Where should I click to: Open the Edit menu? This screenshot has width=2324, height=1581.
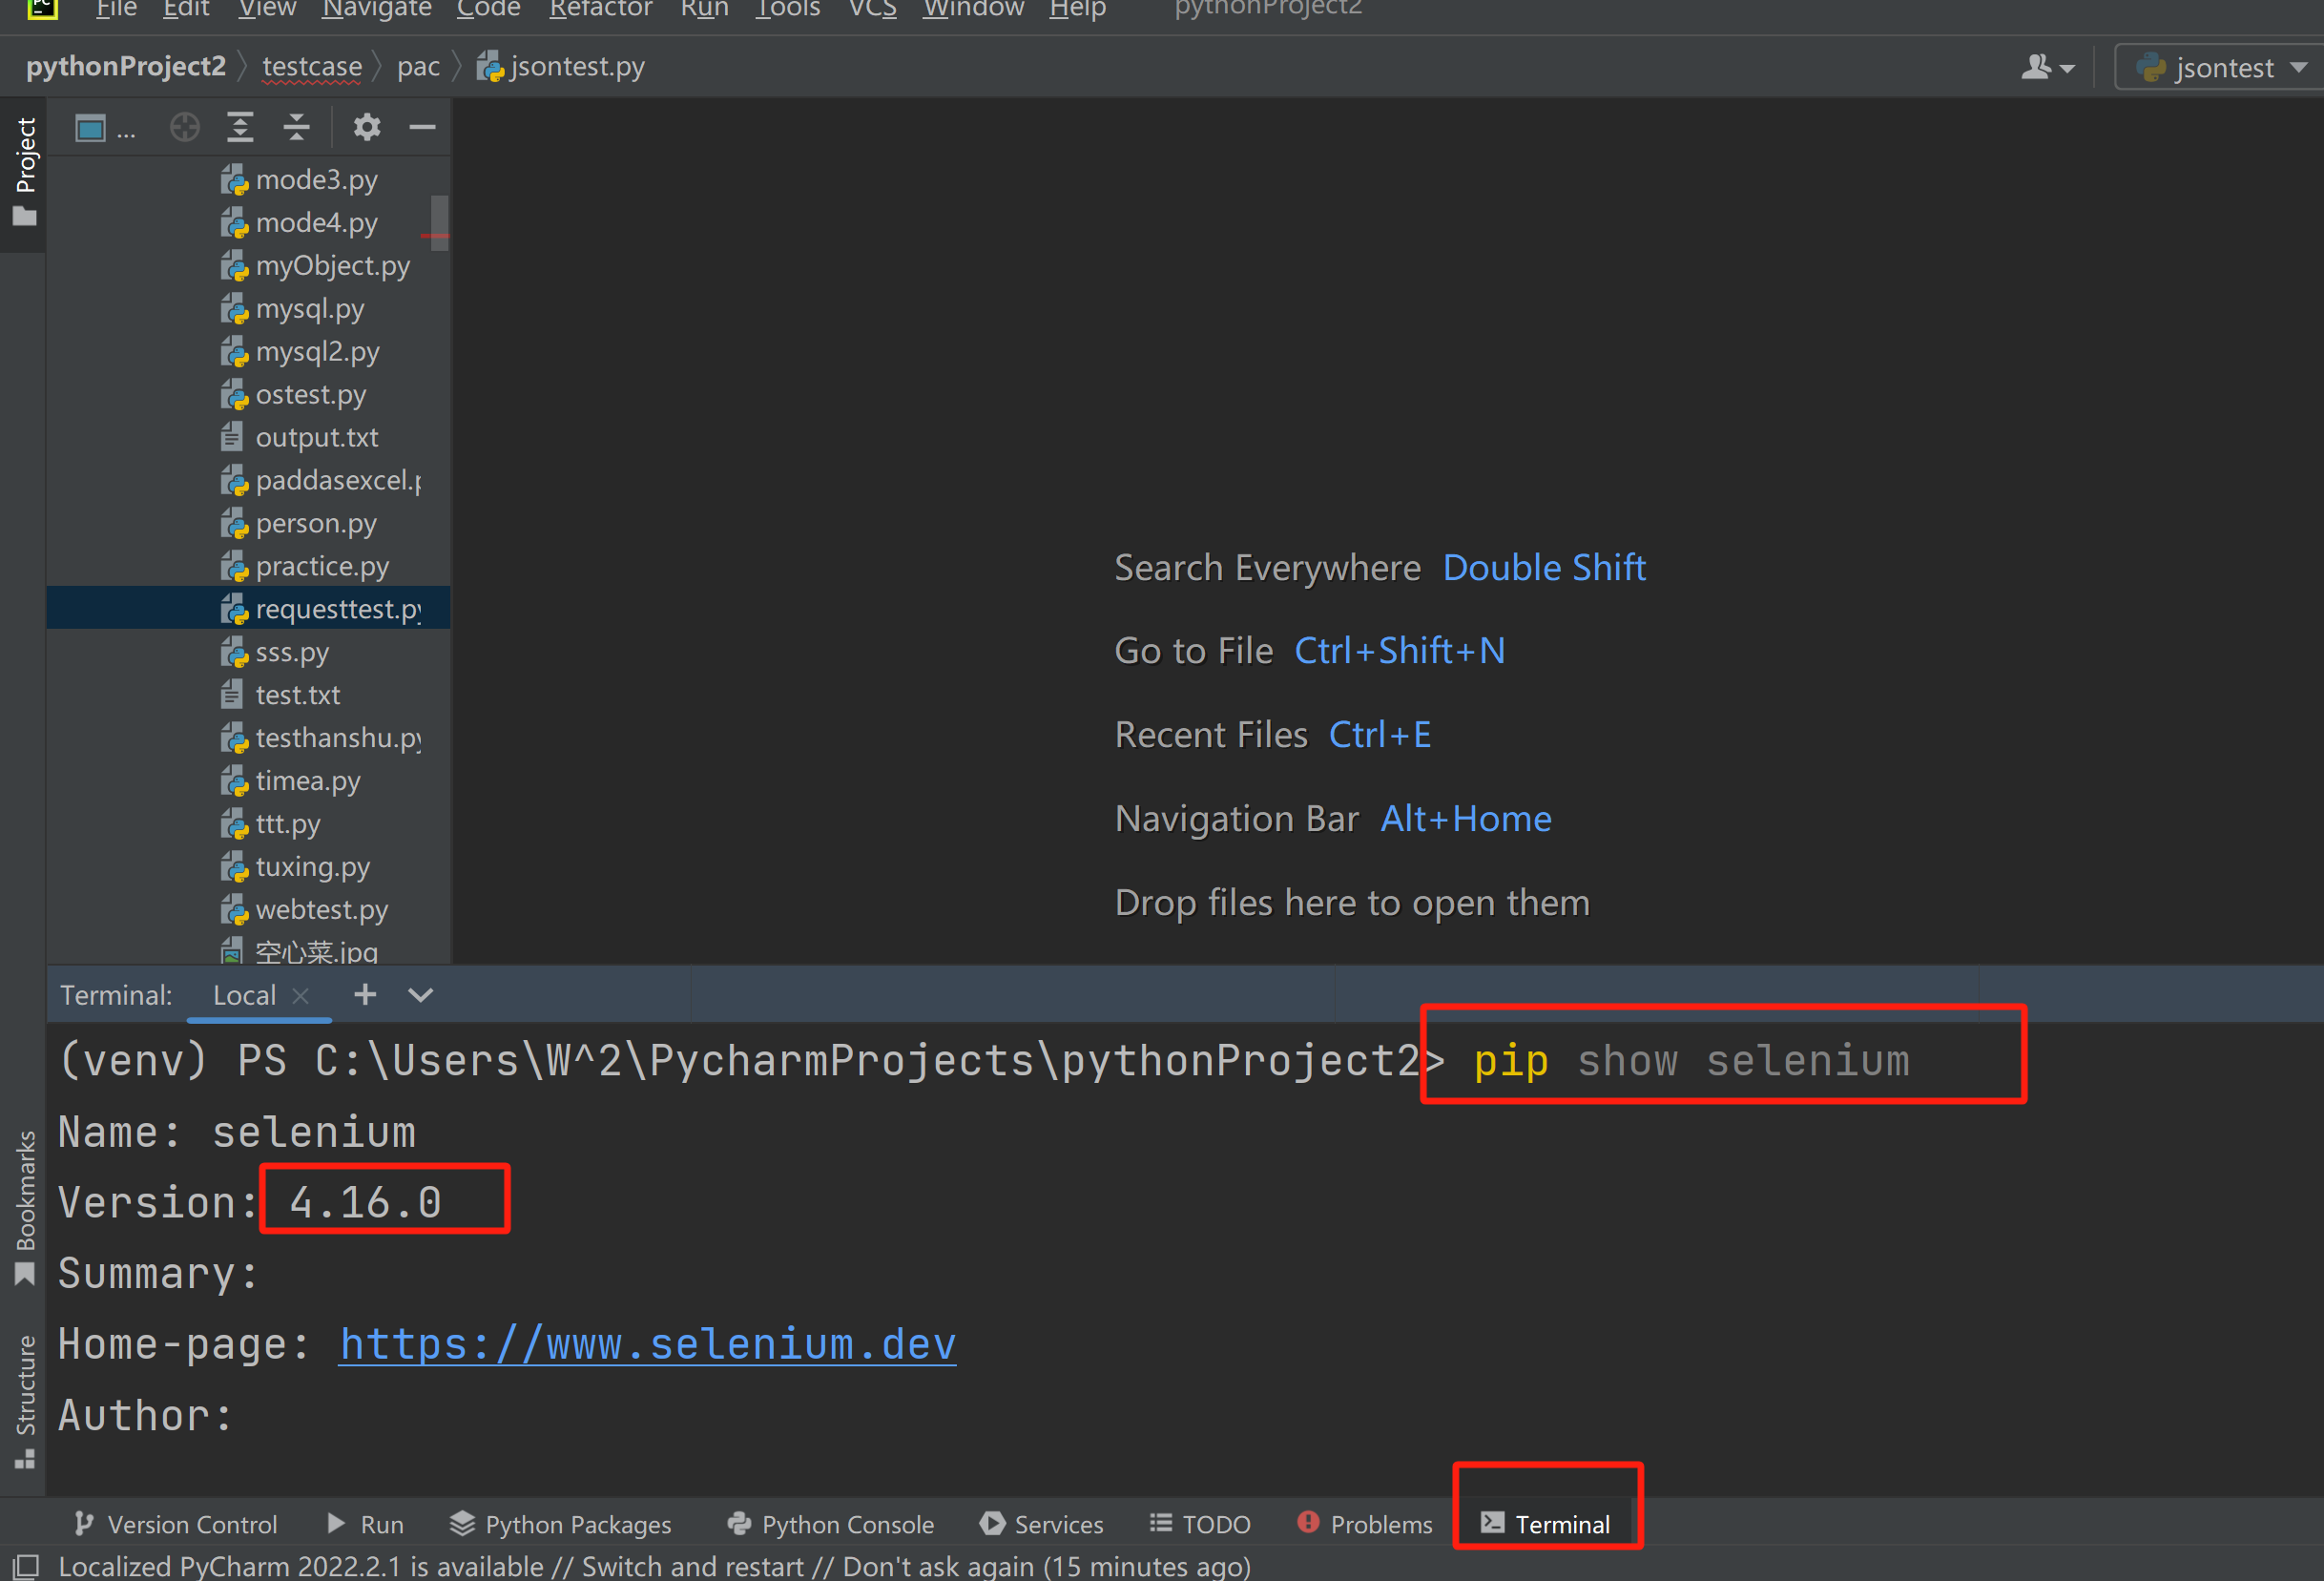tap(186, 9)
